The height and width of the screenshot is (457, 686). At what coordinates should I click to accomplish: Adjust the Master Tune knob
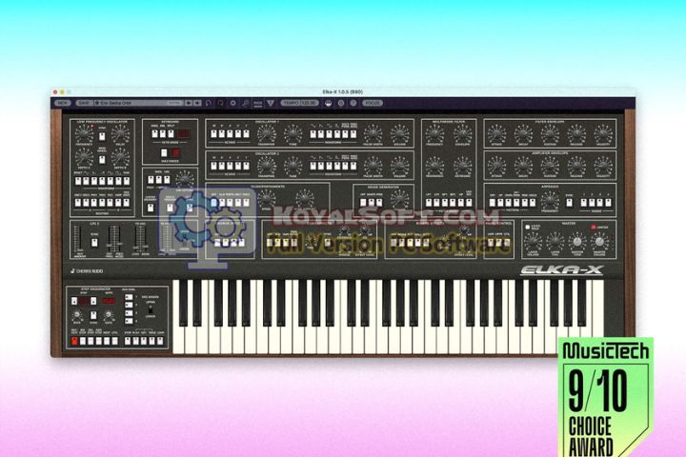(x=577, y=241)
